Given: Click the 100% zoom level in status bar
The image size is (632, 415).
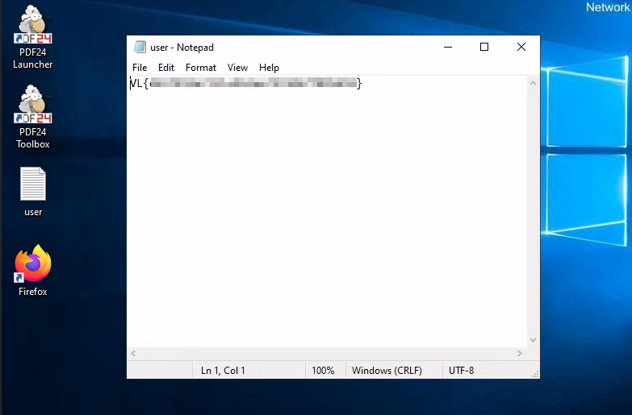Looking at the screenshot, I should pos(323,371).
